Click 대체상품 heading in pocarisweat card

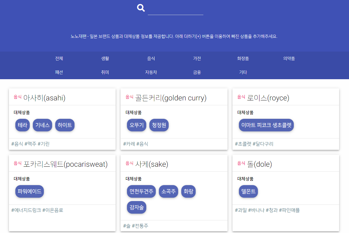pos(21,179)
